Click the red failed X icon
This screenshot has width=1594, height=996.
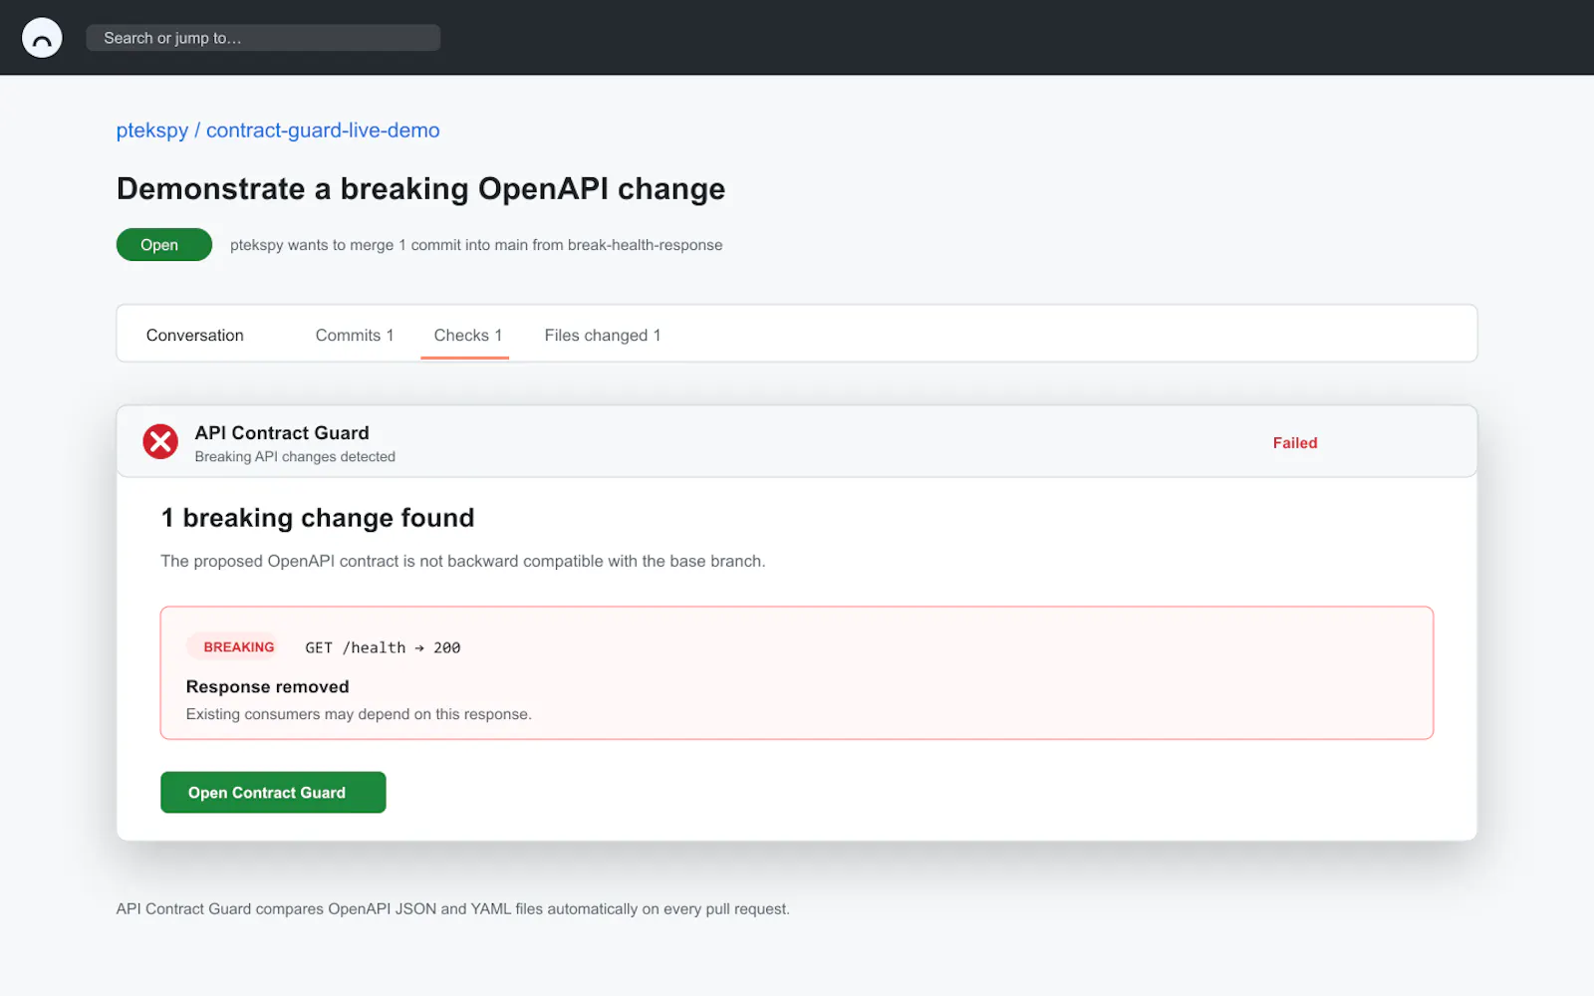160,441
